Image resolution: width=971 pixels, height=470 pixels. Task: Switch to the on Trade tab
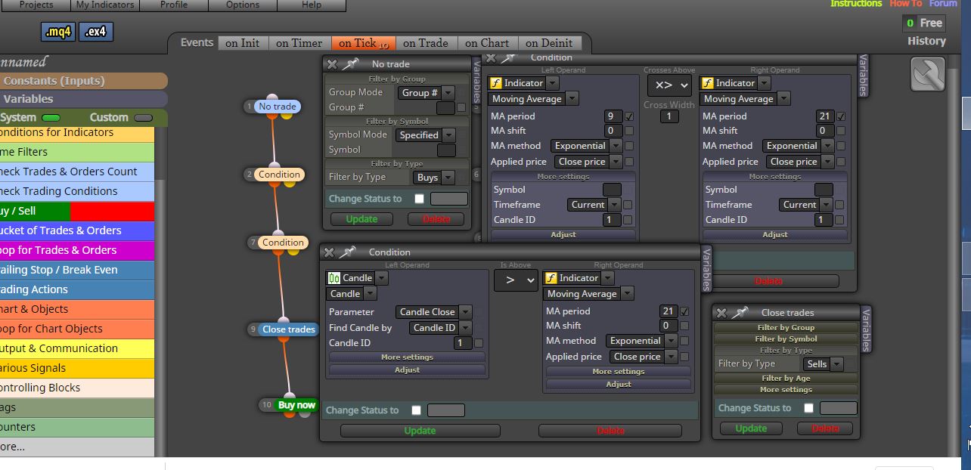tap(426, 43)
